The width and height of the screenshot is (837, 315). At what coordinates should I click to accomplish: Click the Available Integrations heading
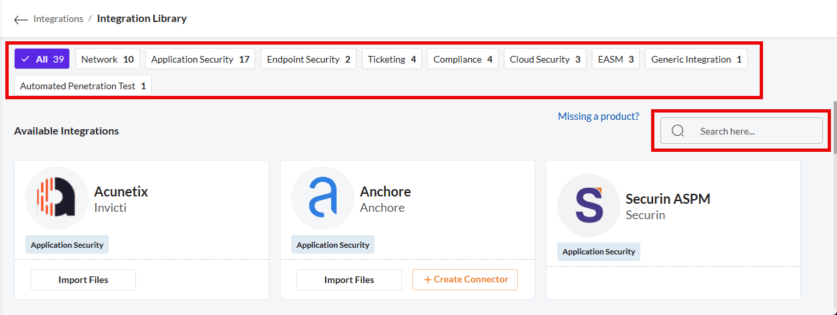click(67, 131)
